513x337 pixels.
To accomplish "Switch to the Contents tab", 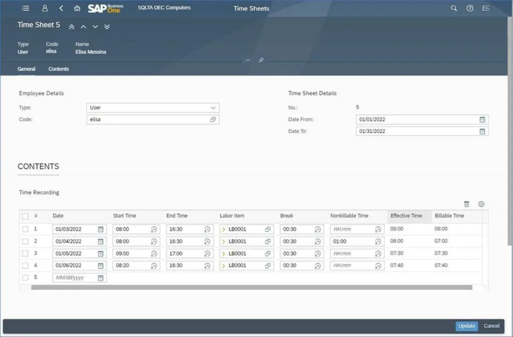I will click(59, 69).
